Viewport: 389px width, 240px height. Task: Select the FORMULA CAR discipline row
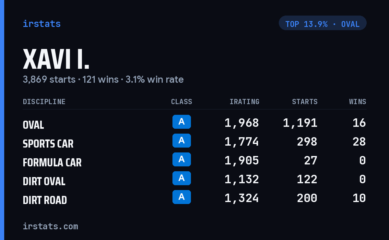point(194,161)
